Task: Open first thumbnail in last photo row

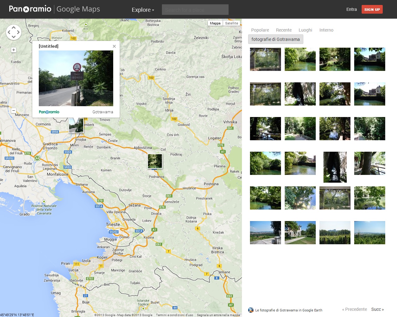Action: click(x=265, y=232)
